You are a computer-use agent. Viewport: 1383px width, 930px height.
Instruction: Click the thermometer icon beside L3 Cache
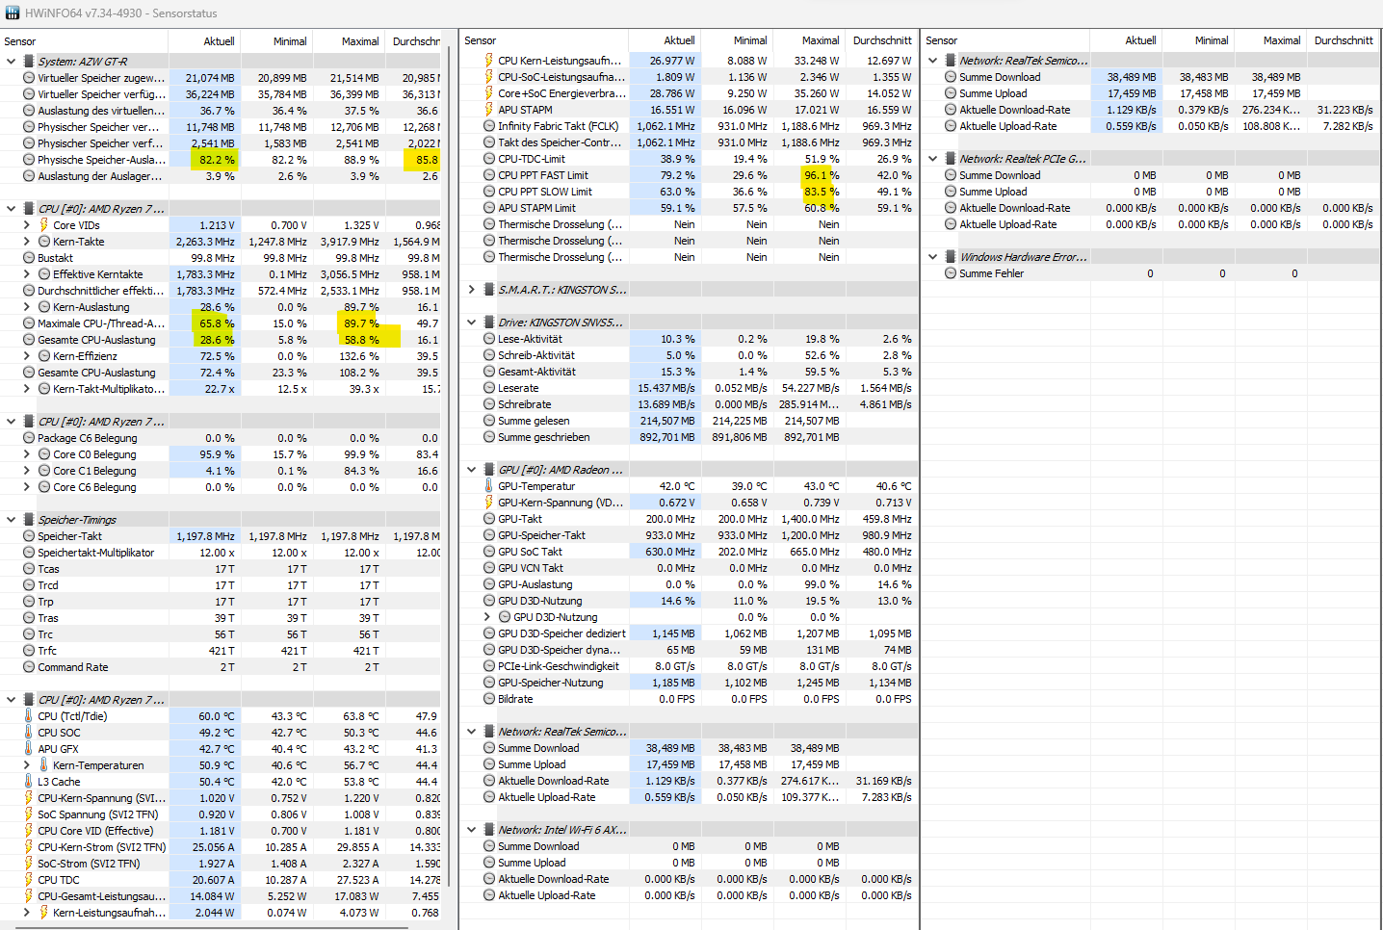click(x=29, y=782)
